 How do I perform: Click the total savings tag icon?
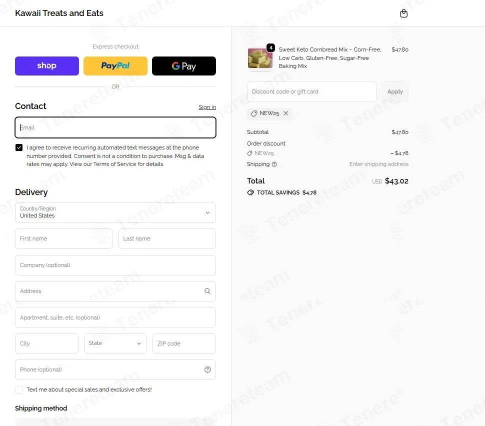pos(250,192)
